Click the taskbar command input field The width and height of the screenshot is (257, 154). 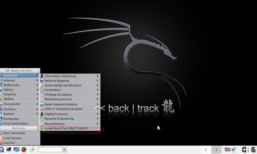(50, 149)
